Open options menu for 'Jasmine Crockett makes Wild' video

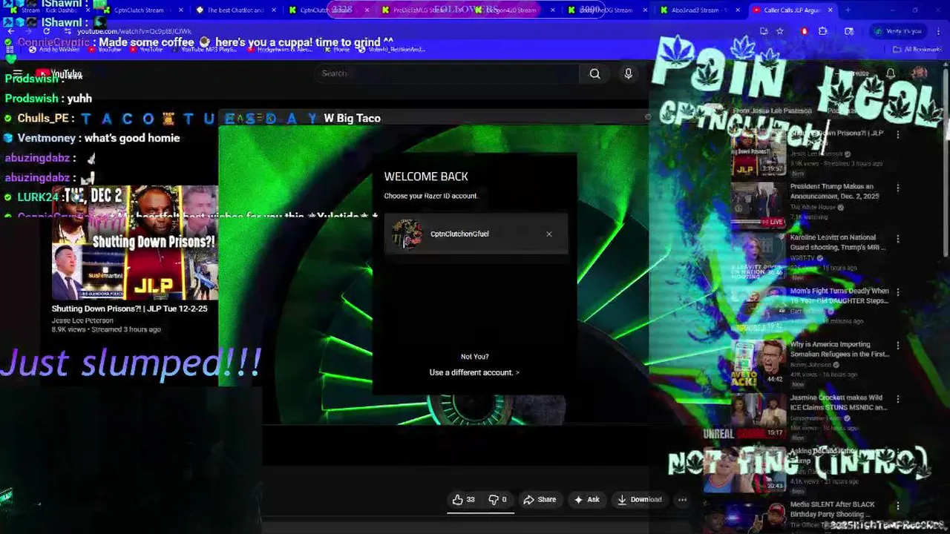pyautogui.click(x=898, y=399)
